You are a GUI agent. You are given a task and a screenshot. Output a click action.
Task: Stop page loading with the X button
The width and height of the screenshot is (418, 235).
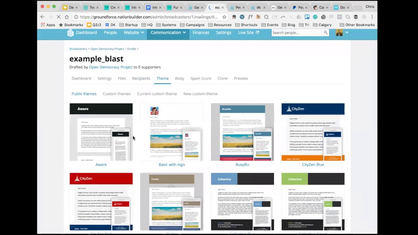click(58, 17)
